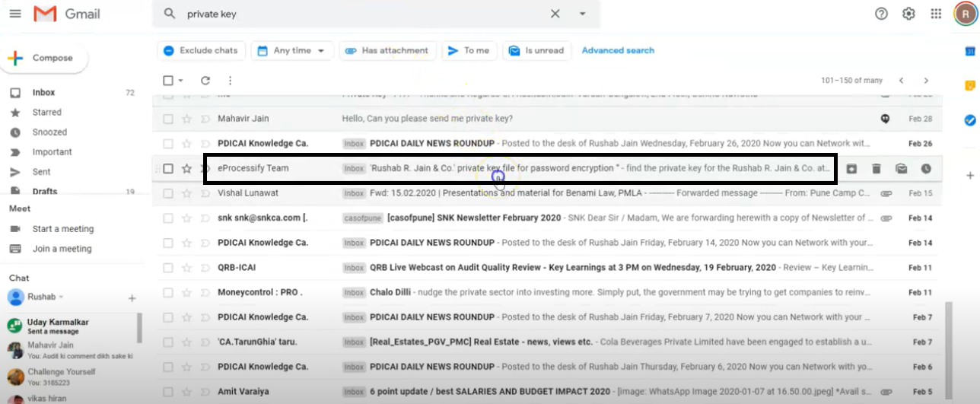This screenshot has height=404, width=980.
Task: Open Google Tasks side panel icon
Action: [x=970, y=120]
